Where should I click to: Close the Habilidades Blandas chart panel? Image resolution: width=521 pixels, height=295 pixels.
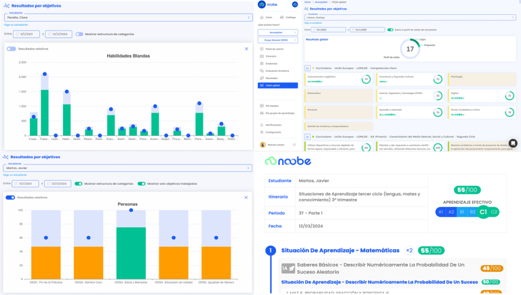(x=246, y=49)
